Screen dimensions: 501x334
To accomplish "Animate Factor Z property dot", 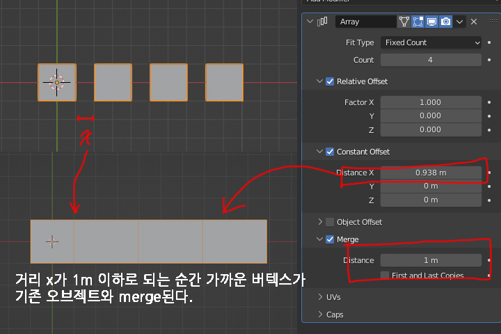I will point(489,129).
